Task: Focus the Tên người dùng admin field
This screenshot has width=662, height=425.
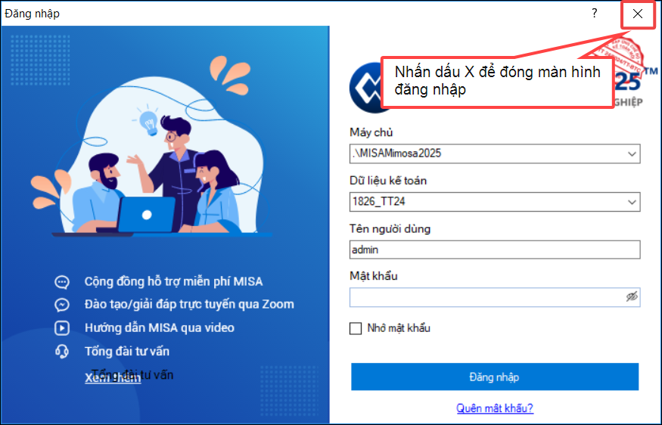Action: click(x=495, y=250)
